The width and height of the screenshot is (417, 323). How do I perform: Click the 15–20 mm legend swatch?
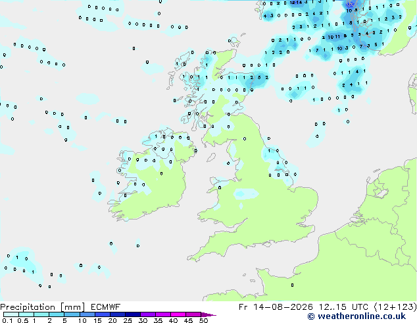click(102, 314)
